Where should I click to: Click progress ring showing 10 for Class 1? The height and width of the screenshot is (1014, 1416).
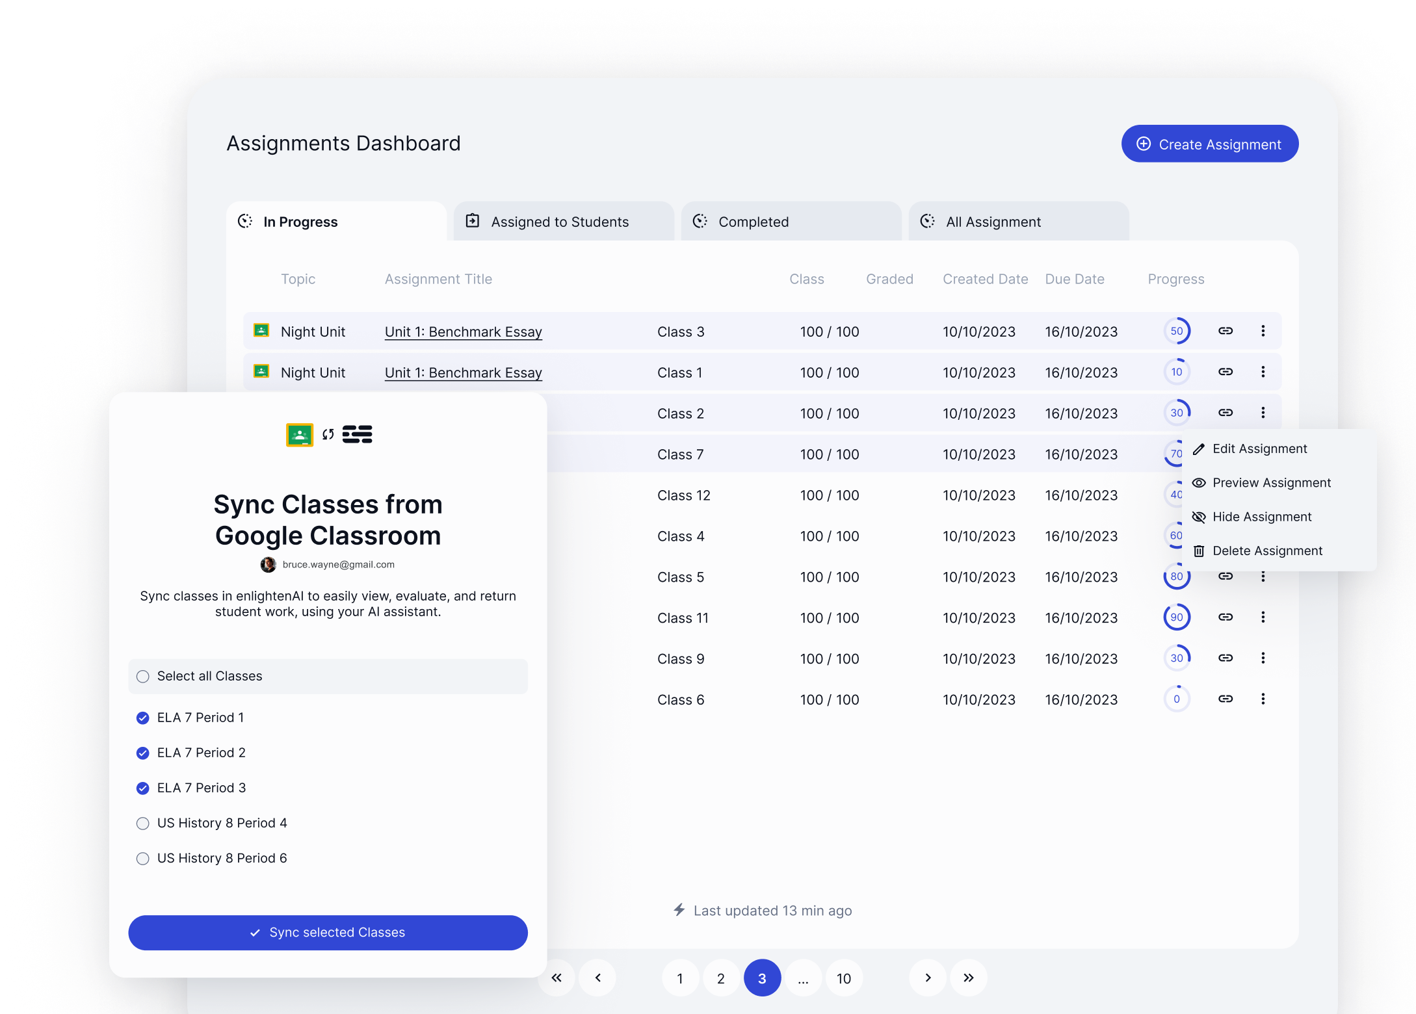(x=1177, y=372)
